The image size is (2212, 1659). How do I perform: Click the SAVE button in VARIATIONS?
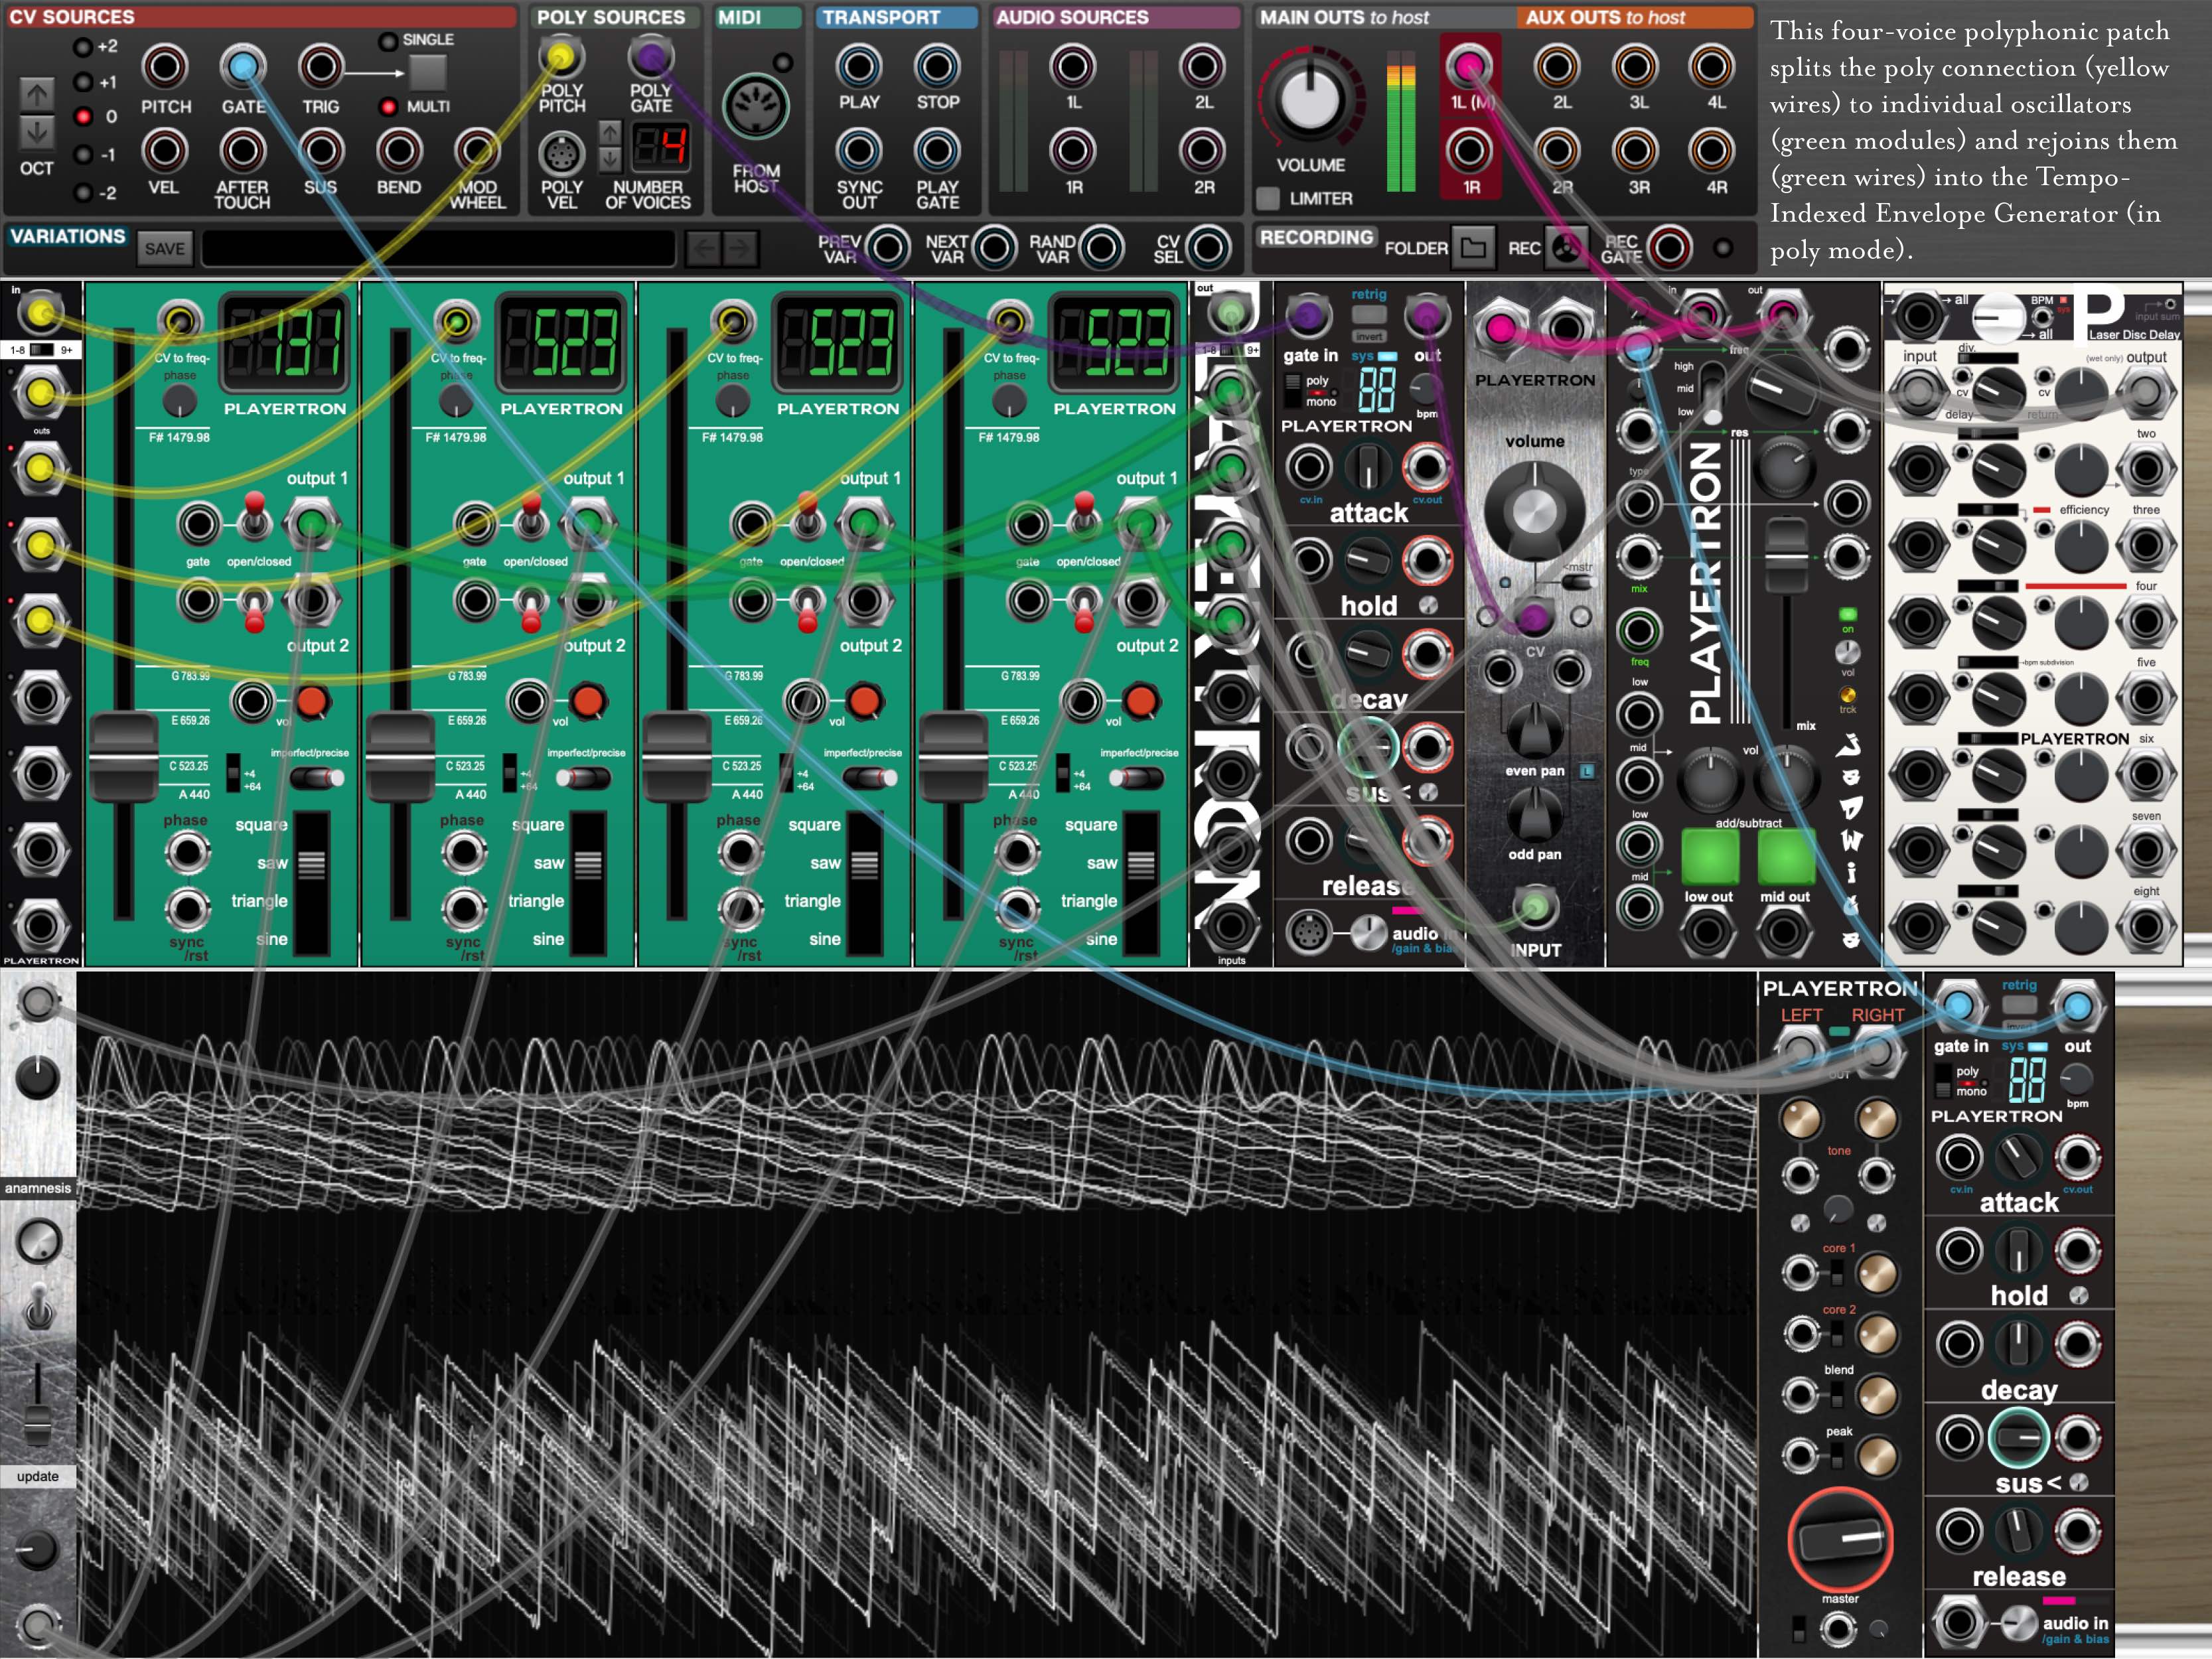[x=165, y=249]
